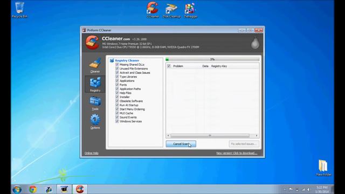Toggle the Type Libraries checkbox
The width and height of the screenshot is (345, 194).
click(117, 77)
